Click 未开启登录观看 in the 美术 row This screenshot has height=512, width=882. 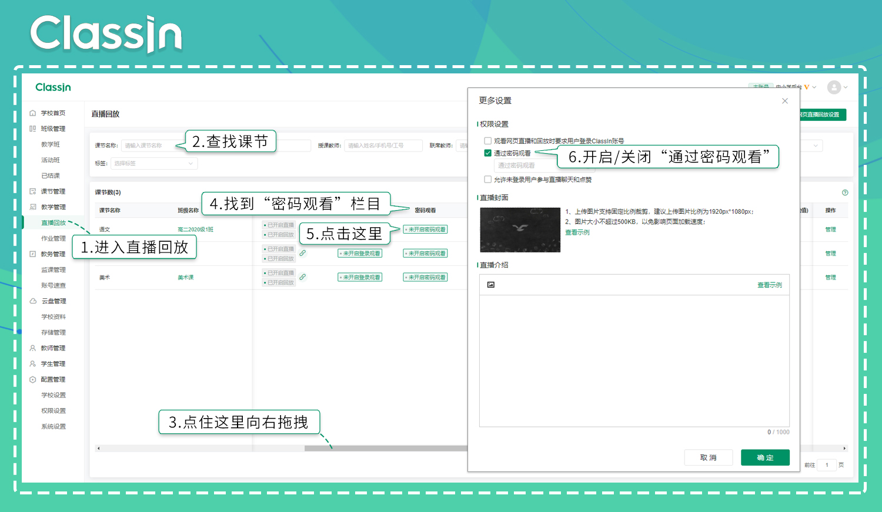360,277
